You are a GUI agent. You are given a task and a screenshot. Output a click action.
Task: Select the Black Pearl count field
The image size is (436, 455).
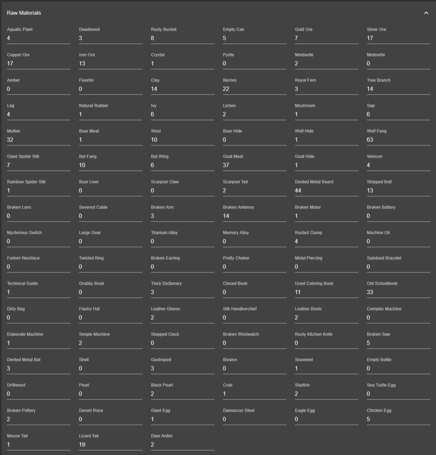tap(182, 394)
